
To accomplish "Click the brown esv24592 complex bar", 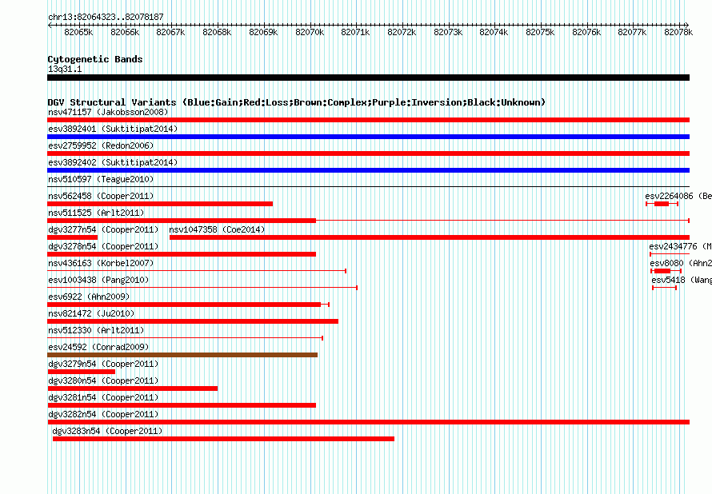I will pos(182,355).
